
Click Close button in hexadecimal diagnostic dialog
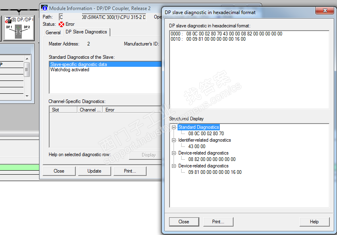tap(184, 222)
